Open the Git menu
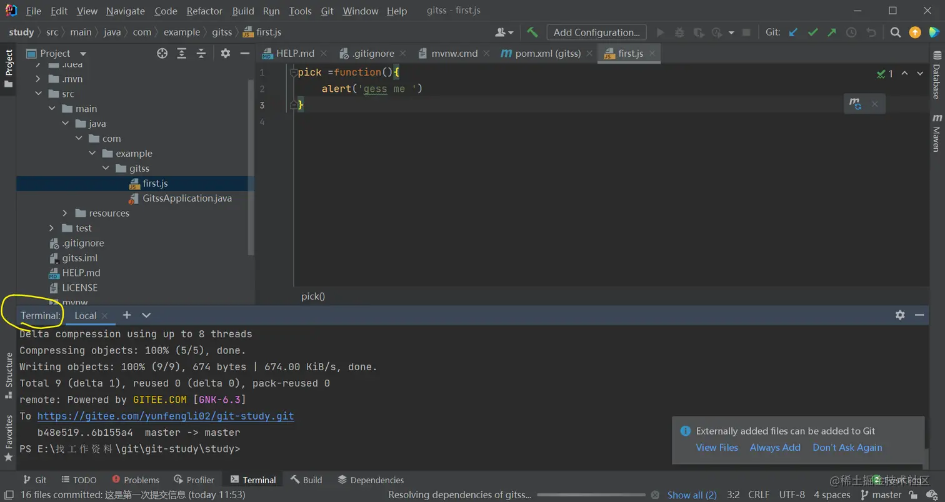Image resolution: width=945 pixels, height=502 pixels. (x=327, y=11)
